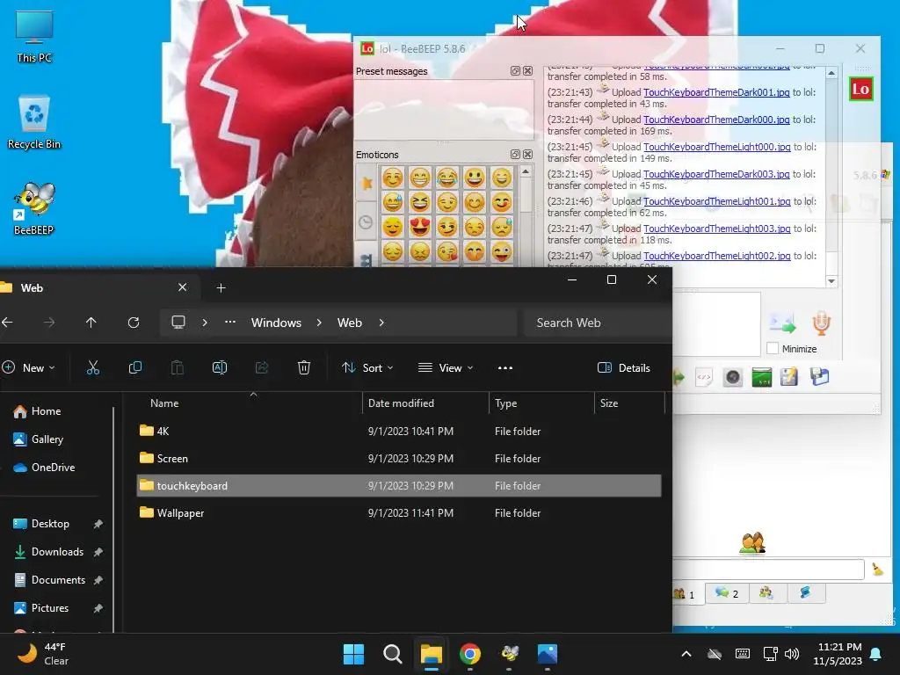Click the Refresh icon in Explorer
The height and width of the screenshot is (675, 900).
pyautogui.click(x=134, y=323)
